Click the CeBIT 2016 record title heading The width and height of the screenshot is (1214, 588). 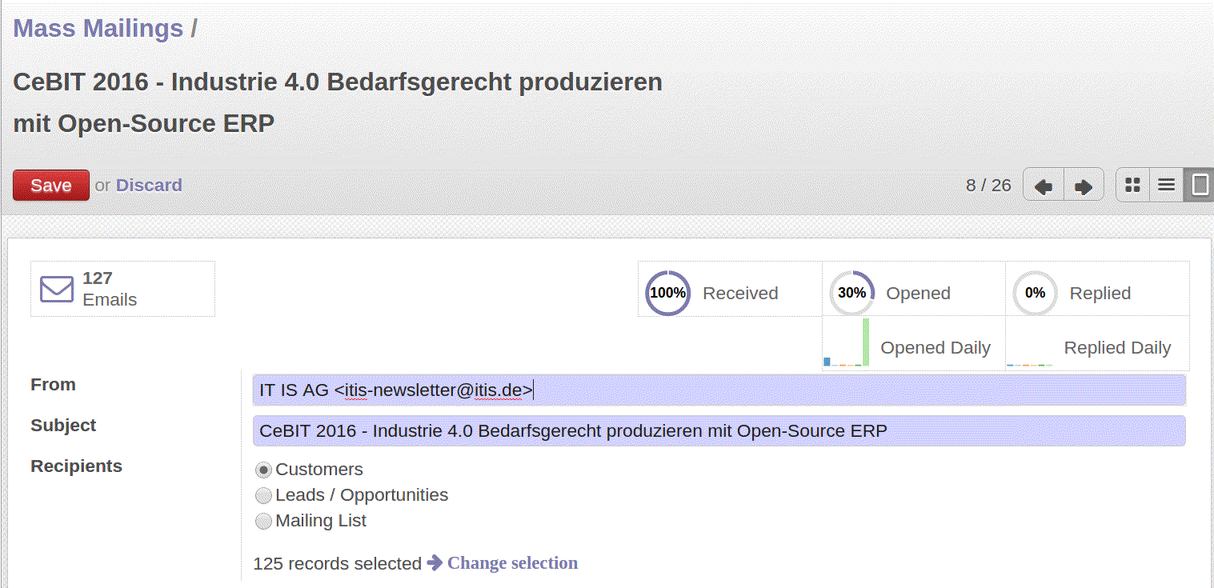338,102
